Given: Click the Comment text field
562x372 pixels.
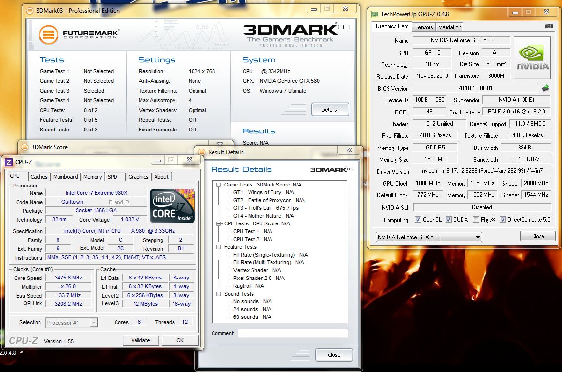Looking at the screenshot, I should pos(292,334).
